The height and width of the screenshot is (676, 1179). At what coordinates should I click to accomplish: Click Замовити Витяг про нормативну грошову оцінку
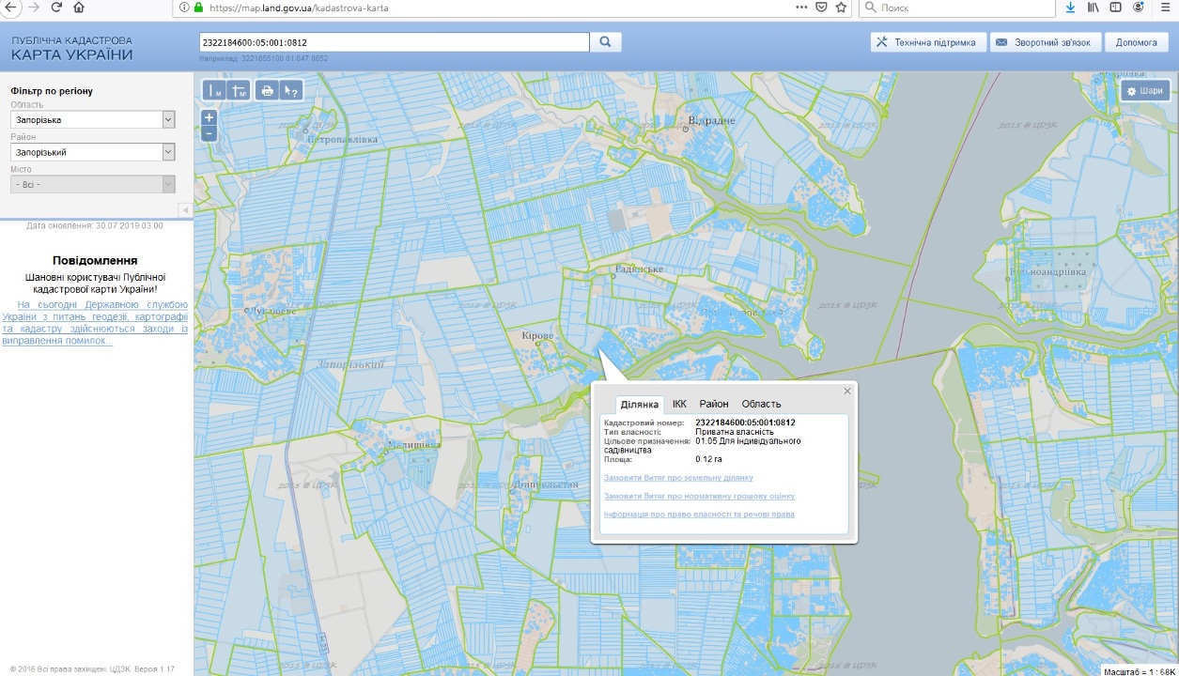click(699, 496)
